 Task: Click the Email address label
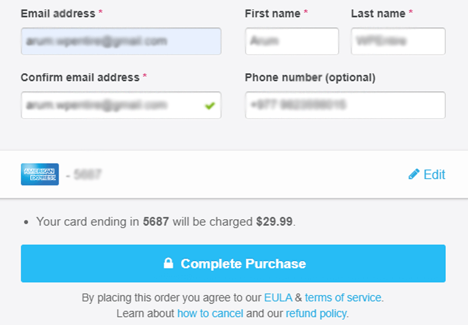pyautogui.click(x=58, y=13)
